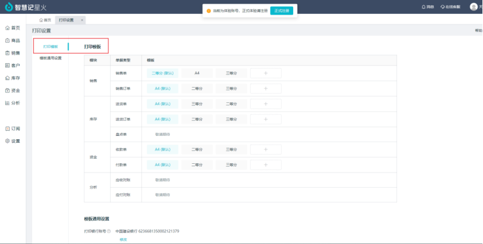Open the 商品 module in sidebar
The height and width of the screenshot is (244, 483).
(x=13, y=41)
